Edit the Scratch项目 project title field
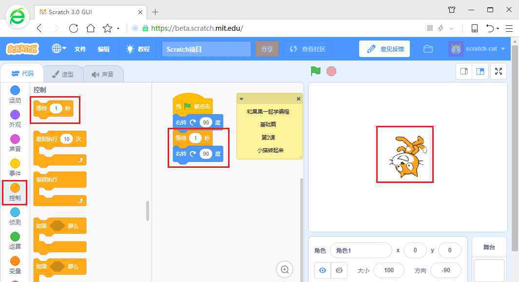Viewport: 519px width, 282px height. (207, 49)
